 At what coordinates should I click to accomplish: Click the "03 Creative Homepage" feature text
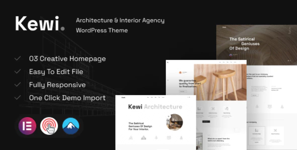tap(67, 59)
